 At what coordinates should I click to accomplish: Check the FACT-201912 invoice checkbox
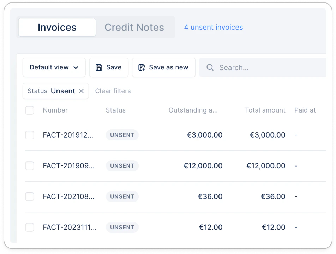click(30, 135)
